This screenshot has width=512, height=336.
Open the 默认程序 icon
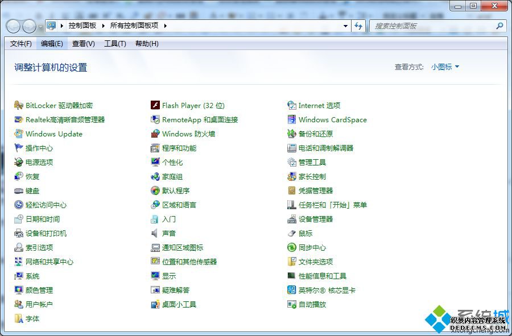tap(155, 191)
